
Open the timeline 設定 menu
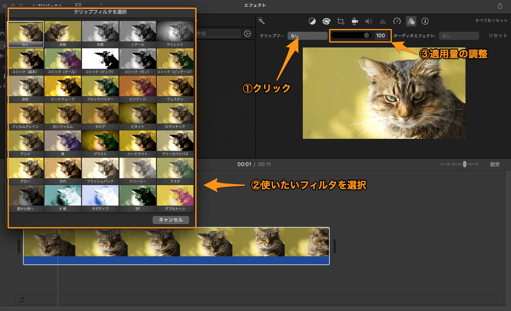tap(495, 164)
